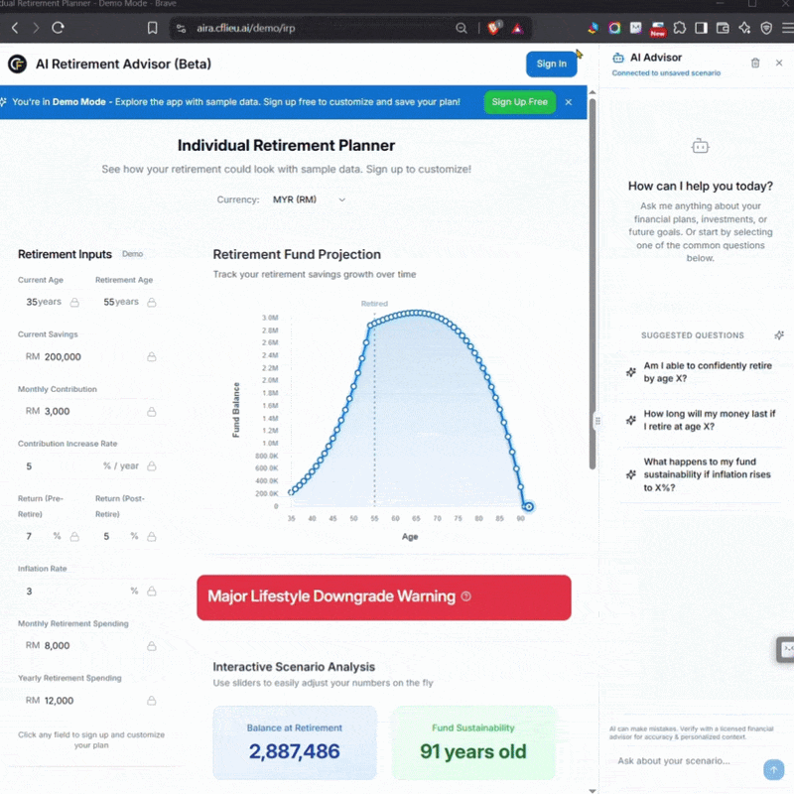Click the panel resize grip handle
This screenshot has width=794, height=794.
pos(597,421)
